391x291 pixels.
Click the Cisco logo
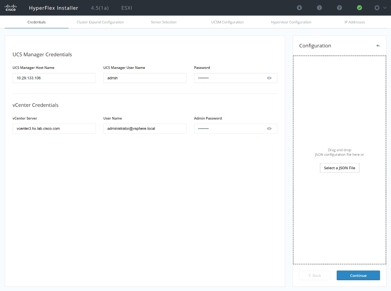[x=11, y=8]
